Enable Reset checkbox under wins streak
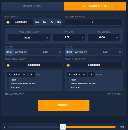 pos(8,80)
